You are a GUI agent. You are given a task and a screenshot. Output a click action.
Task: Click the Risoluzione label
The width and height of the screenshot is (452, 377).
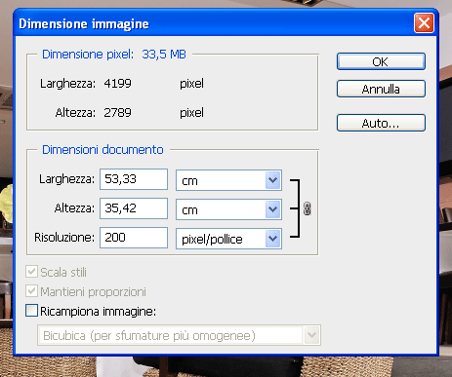tap(64, 238)
